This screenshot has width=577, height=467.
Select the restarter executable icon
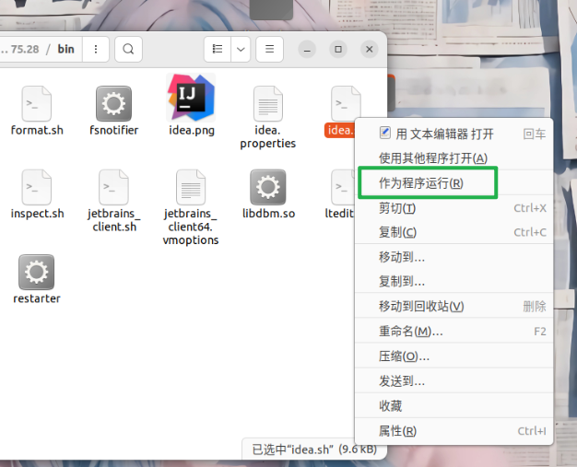37,273
